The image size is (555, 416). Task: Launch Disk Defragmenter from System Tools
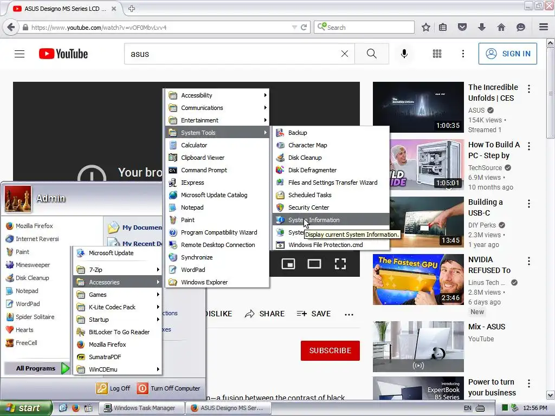coord(331,170)
